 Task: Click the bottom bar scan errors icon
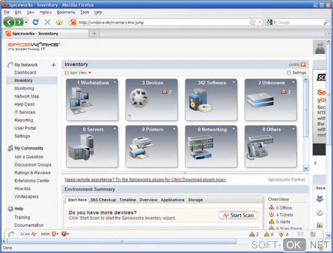point(252,234)
